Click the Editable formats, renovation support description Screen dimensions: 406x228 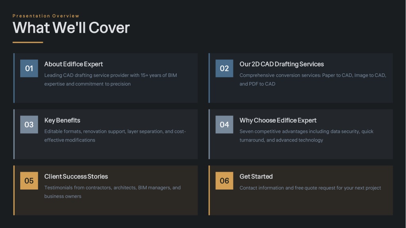coord(115,136)
